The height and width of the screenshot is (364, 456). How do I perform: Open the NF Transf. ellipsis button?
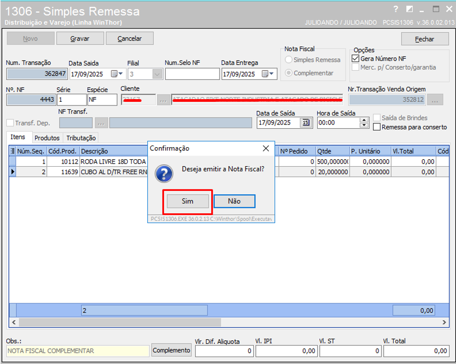pyautogui.click(x=101, y=123)
